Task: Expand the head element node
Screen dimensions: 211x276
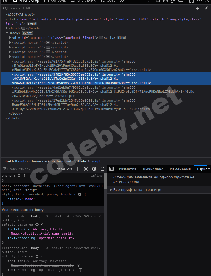Action: [7, 28]
